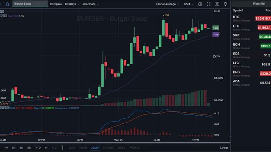The height and width of the screenshot is (152, 271).
Task: Click the Wed 25 date on time axis
Action: [119, 140]
